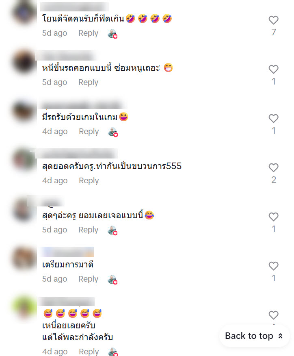Like the เตรียมการมาดี comment
This screenshot has height=356, width=294.
point(273,266)
